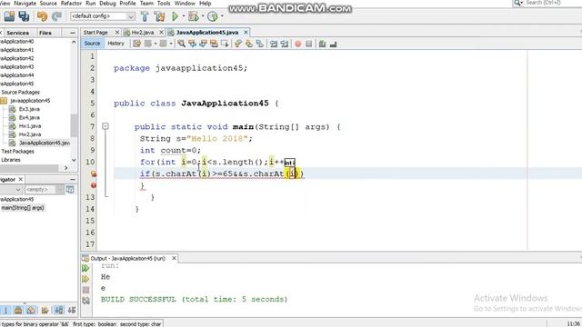The width and height of the screenshot is (582, 327).
Task: Close the Start Page tab
Action: tap(117, 33)
